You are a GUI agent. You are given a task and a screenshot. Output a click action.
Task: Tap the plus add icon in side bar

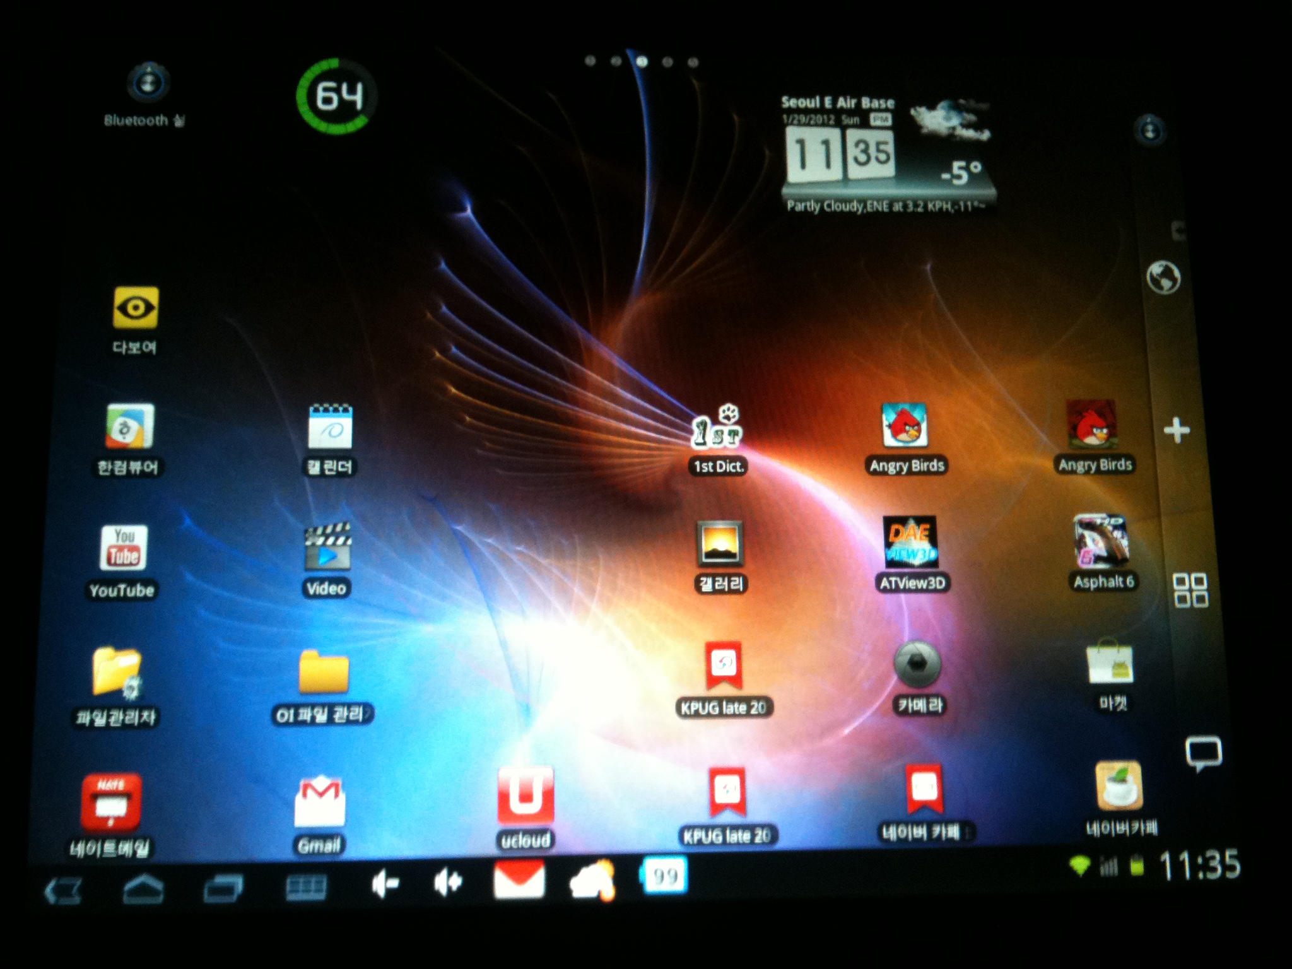(1177, 431)
